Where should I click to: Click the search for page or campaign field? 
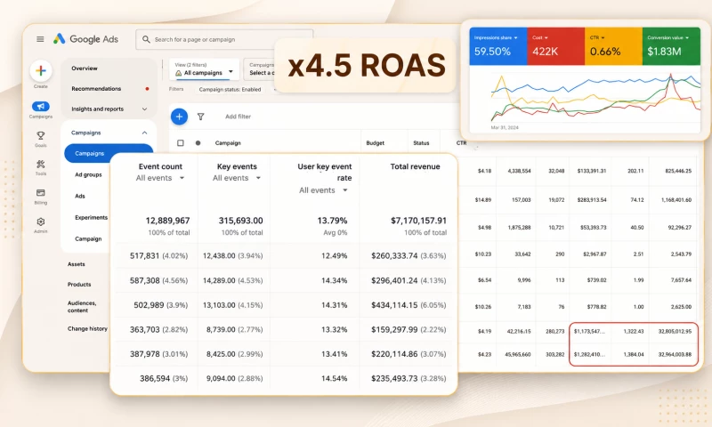[x=224, y=39]
